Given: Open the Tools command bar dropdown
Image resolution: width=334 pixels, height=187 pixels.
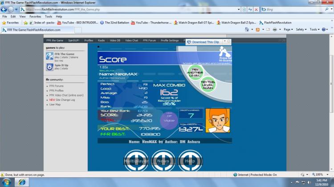Looking at the screenshot, I should tap(314, 29).
